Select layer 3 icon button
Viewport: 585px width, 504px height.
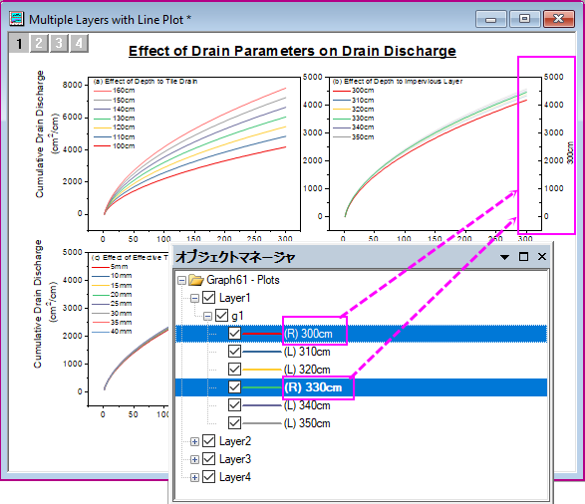point(59,43)
